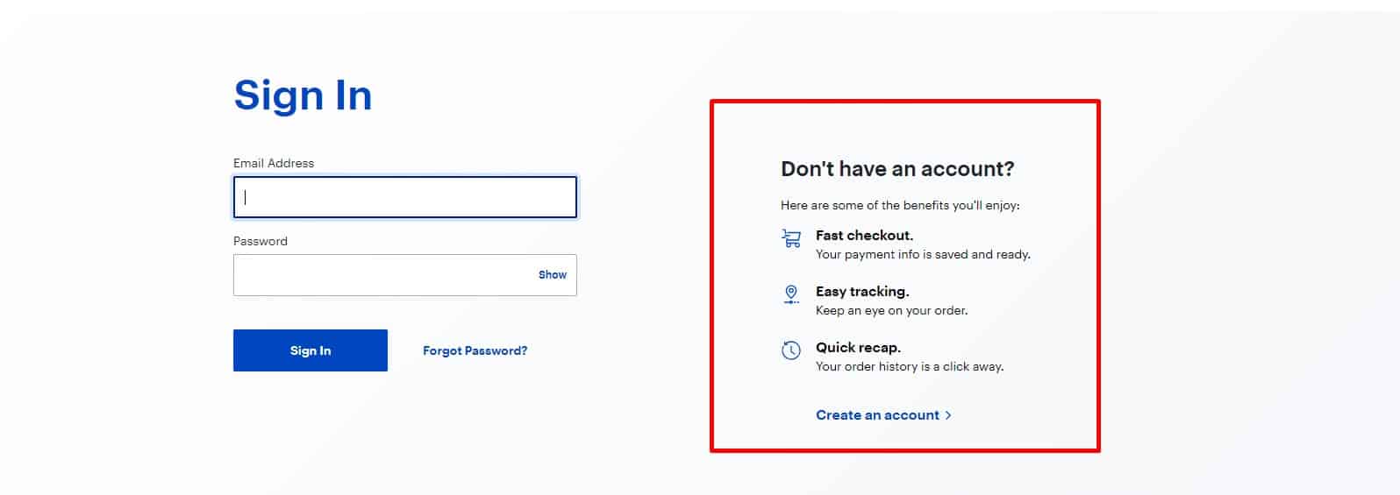Image resolution: width=1400 pixels, height=495 pixels.
Task: Click the clock Quick recap icon
Action: click(x=791, y=350)
